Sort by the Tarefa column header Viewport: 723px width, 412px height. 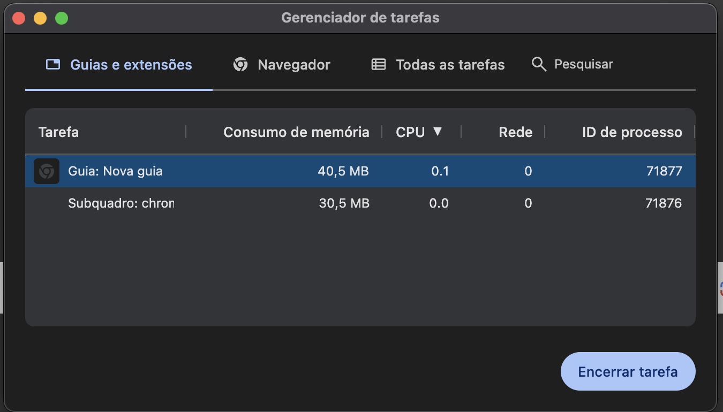click(58, 132)
